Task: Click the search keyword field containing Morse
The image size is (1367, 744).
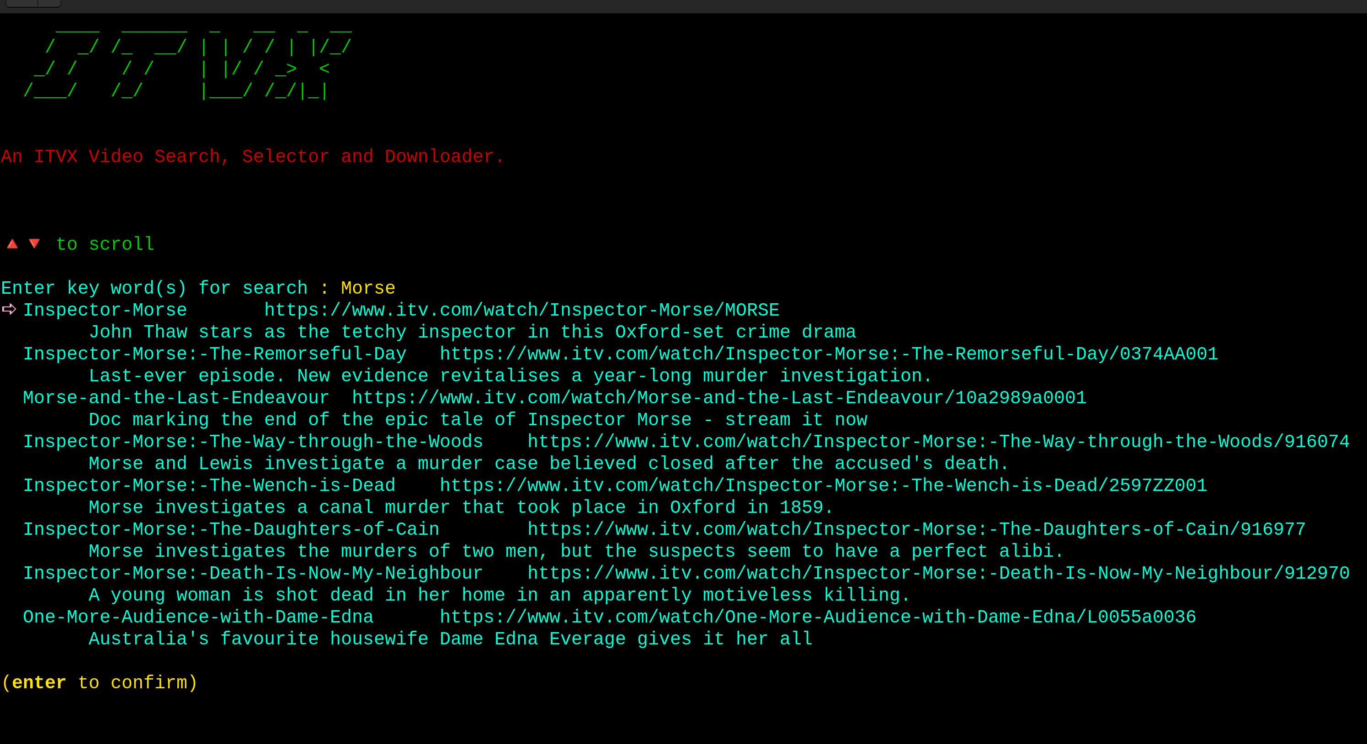Action: [368, 289]
